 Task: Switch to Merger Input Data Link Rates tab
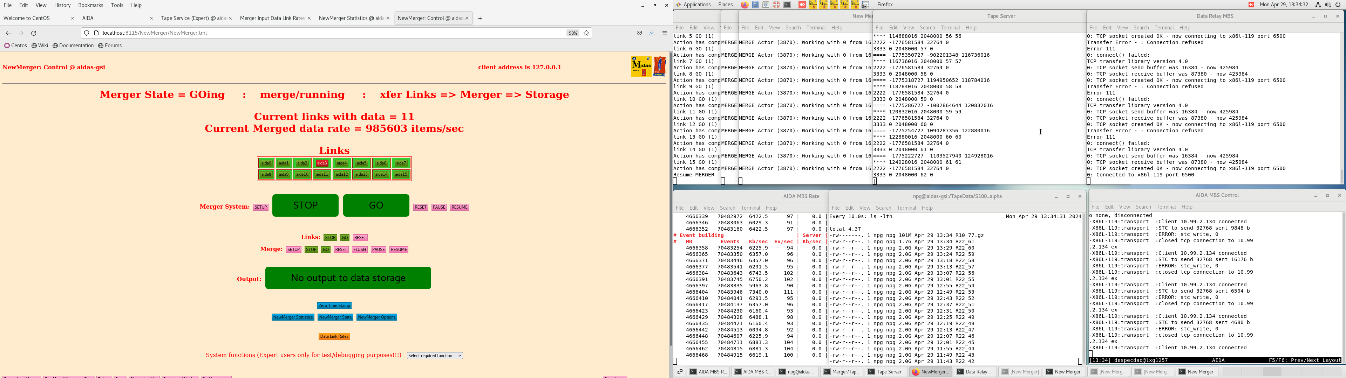click(x=276, y=18)
